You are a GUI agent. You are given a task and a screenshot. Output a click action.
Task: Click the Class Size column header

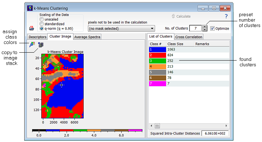tap(181, 44)
